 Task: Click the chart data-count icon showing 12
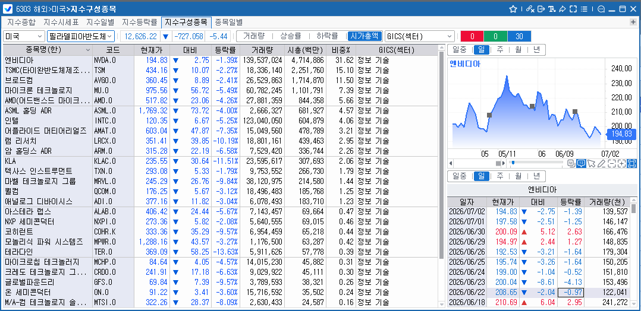click(571, 164)
